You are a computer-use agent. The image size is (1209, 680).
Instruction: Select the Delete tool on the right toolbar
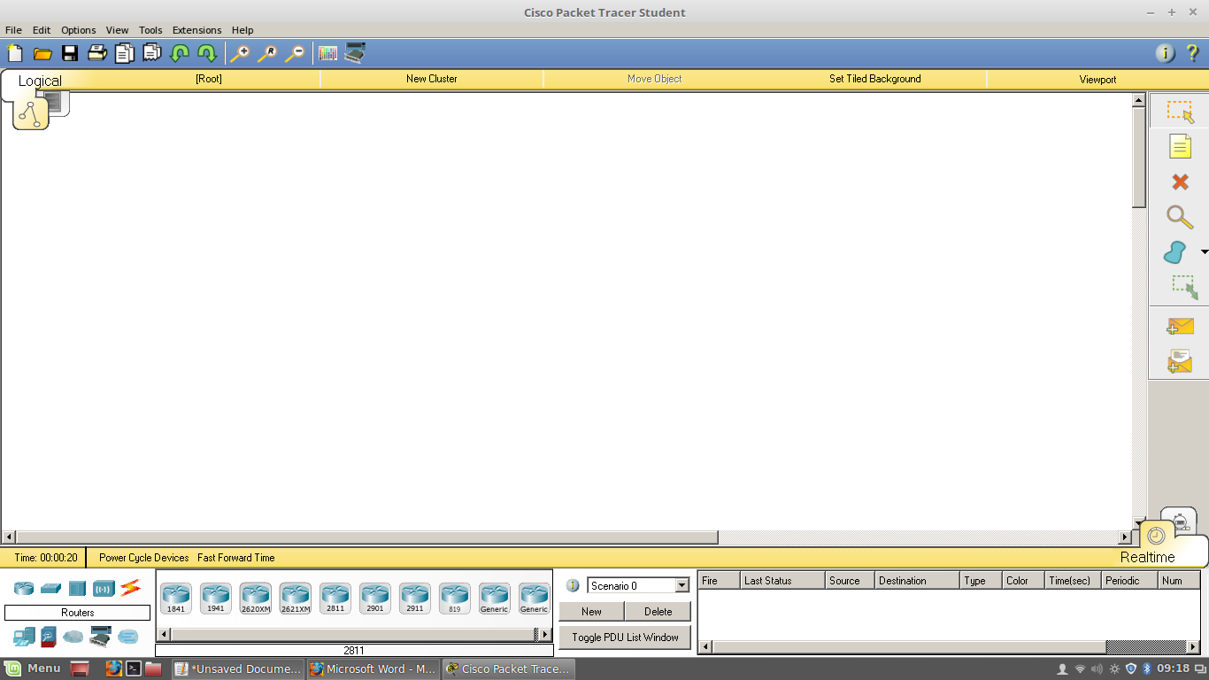click(1180, 182)
